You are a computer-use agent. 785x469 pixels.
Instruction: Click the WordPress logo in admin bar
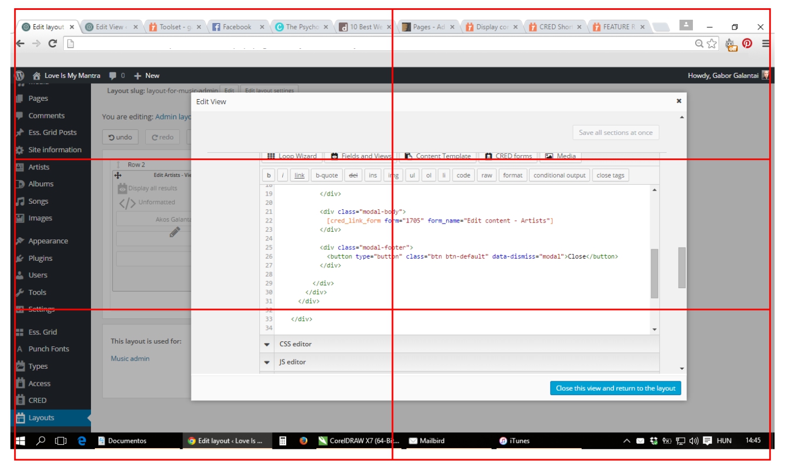pyautogui.click(x=20, y=76)
